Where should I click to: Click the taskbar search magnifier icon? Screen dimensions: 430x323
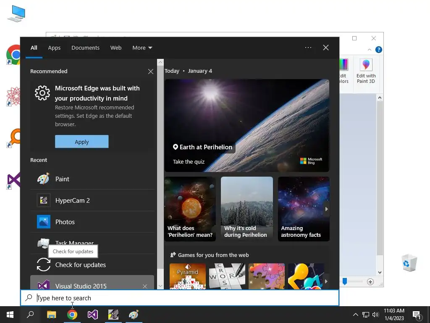[x=30, y=315]
